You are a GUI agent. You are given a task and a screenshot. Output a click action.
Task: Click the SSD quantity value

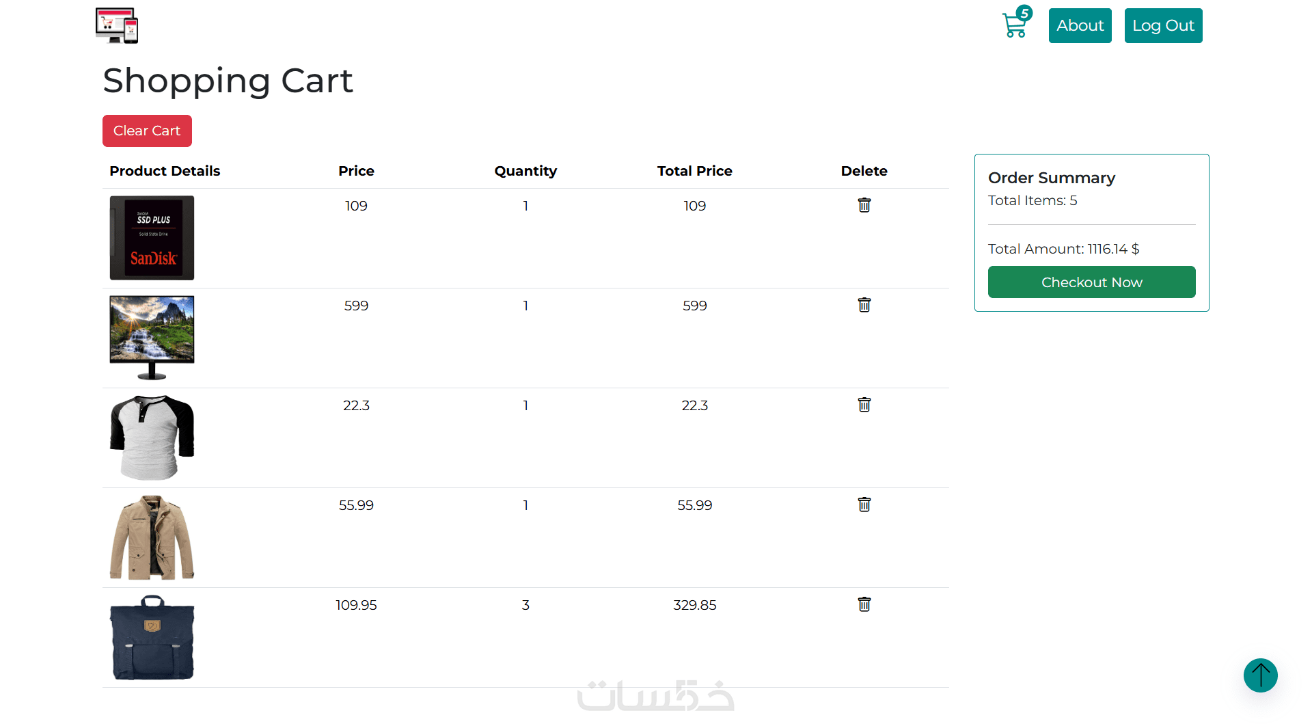click(x=525, y=206)
